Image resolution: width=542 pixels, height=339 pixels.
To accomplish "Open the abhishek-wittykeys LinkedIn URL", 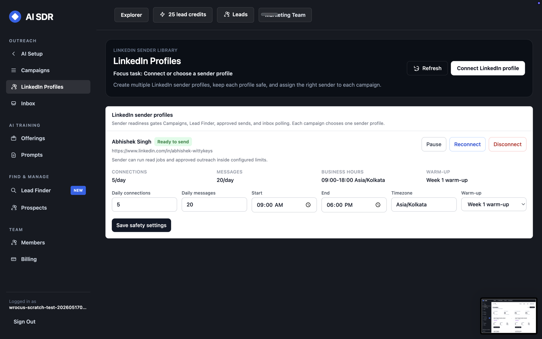I will pyautogui.click(x=162, y=151).
